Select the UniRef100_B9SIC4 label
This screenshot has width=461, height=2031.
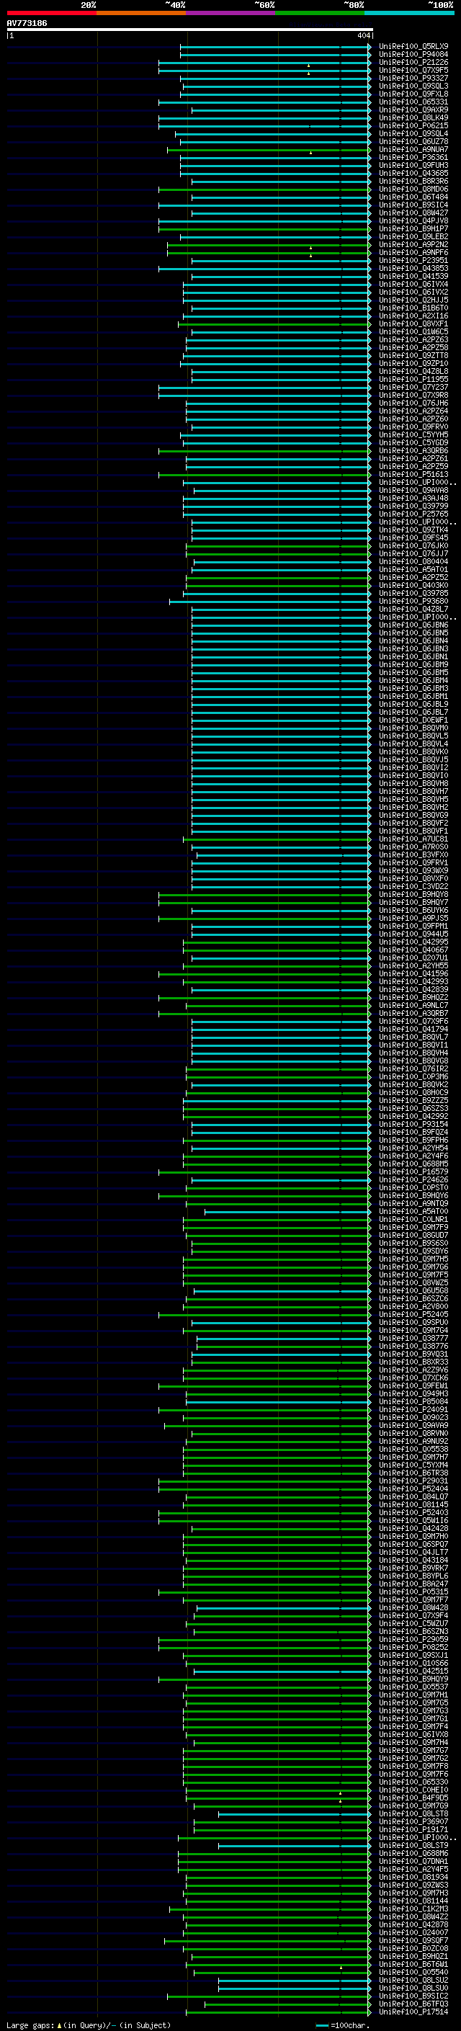tap(413, 205)
